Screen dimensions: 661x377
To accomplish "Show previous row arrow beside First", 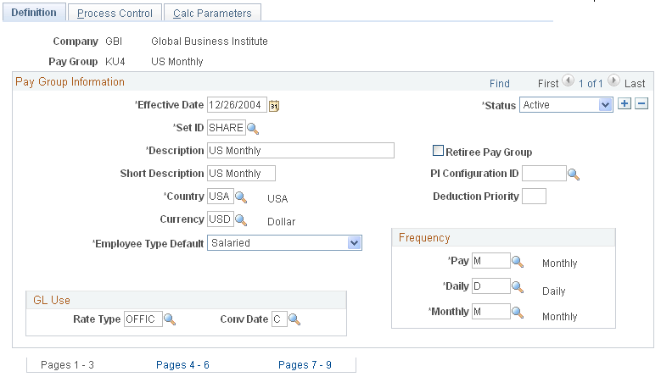I will (x=569, y=80).
